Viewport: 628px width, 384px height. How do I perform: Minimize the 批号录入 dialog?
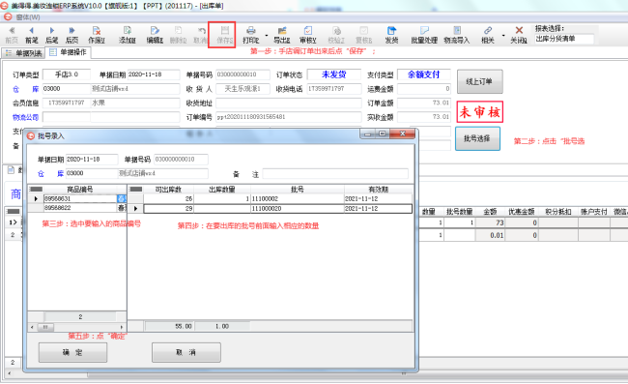(x=368, y=133)
